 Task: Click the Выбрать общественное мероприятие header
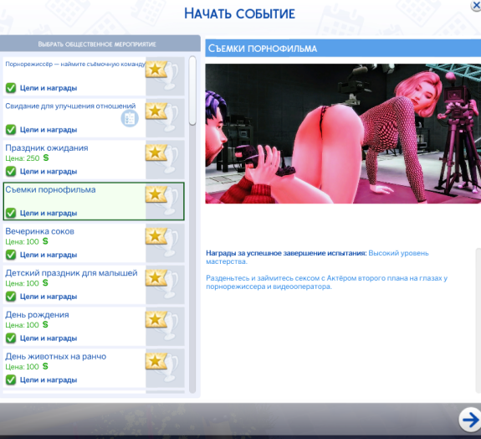[97, 44]
